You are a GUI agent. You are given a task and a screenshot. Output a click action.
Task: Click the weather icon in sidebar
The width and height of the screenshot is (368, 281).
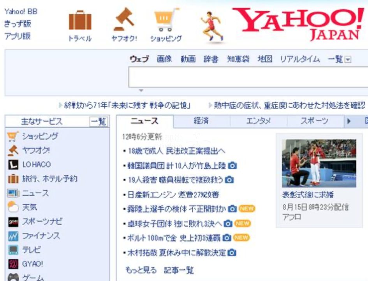[13, 207]
